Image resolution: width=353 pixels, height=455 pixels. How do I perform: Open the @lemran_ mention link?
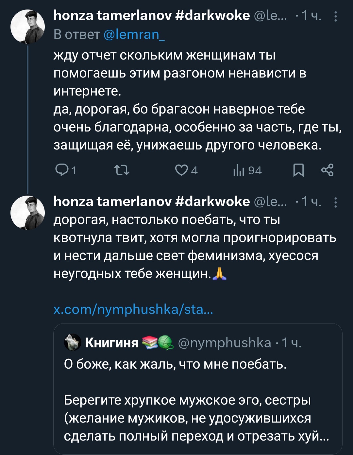tap(134, 34)
